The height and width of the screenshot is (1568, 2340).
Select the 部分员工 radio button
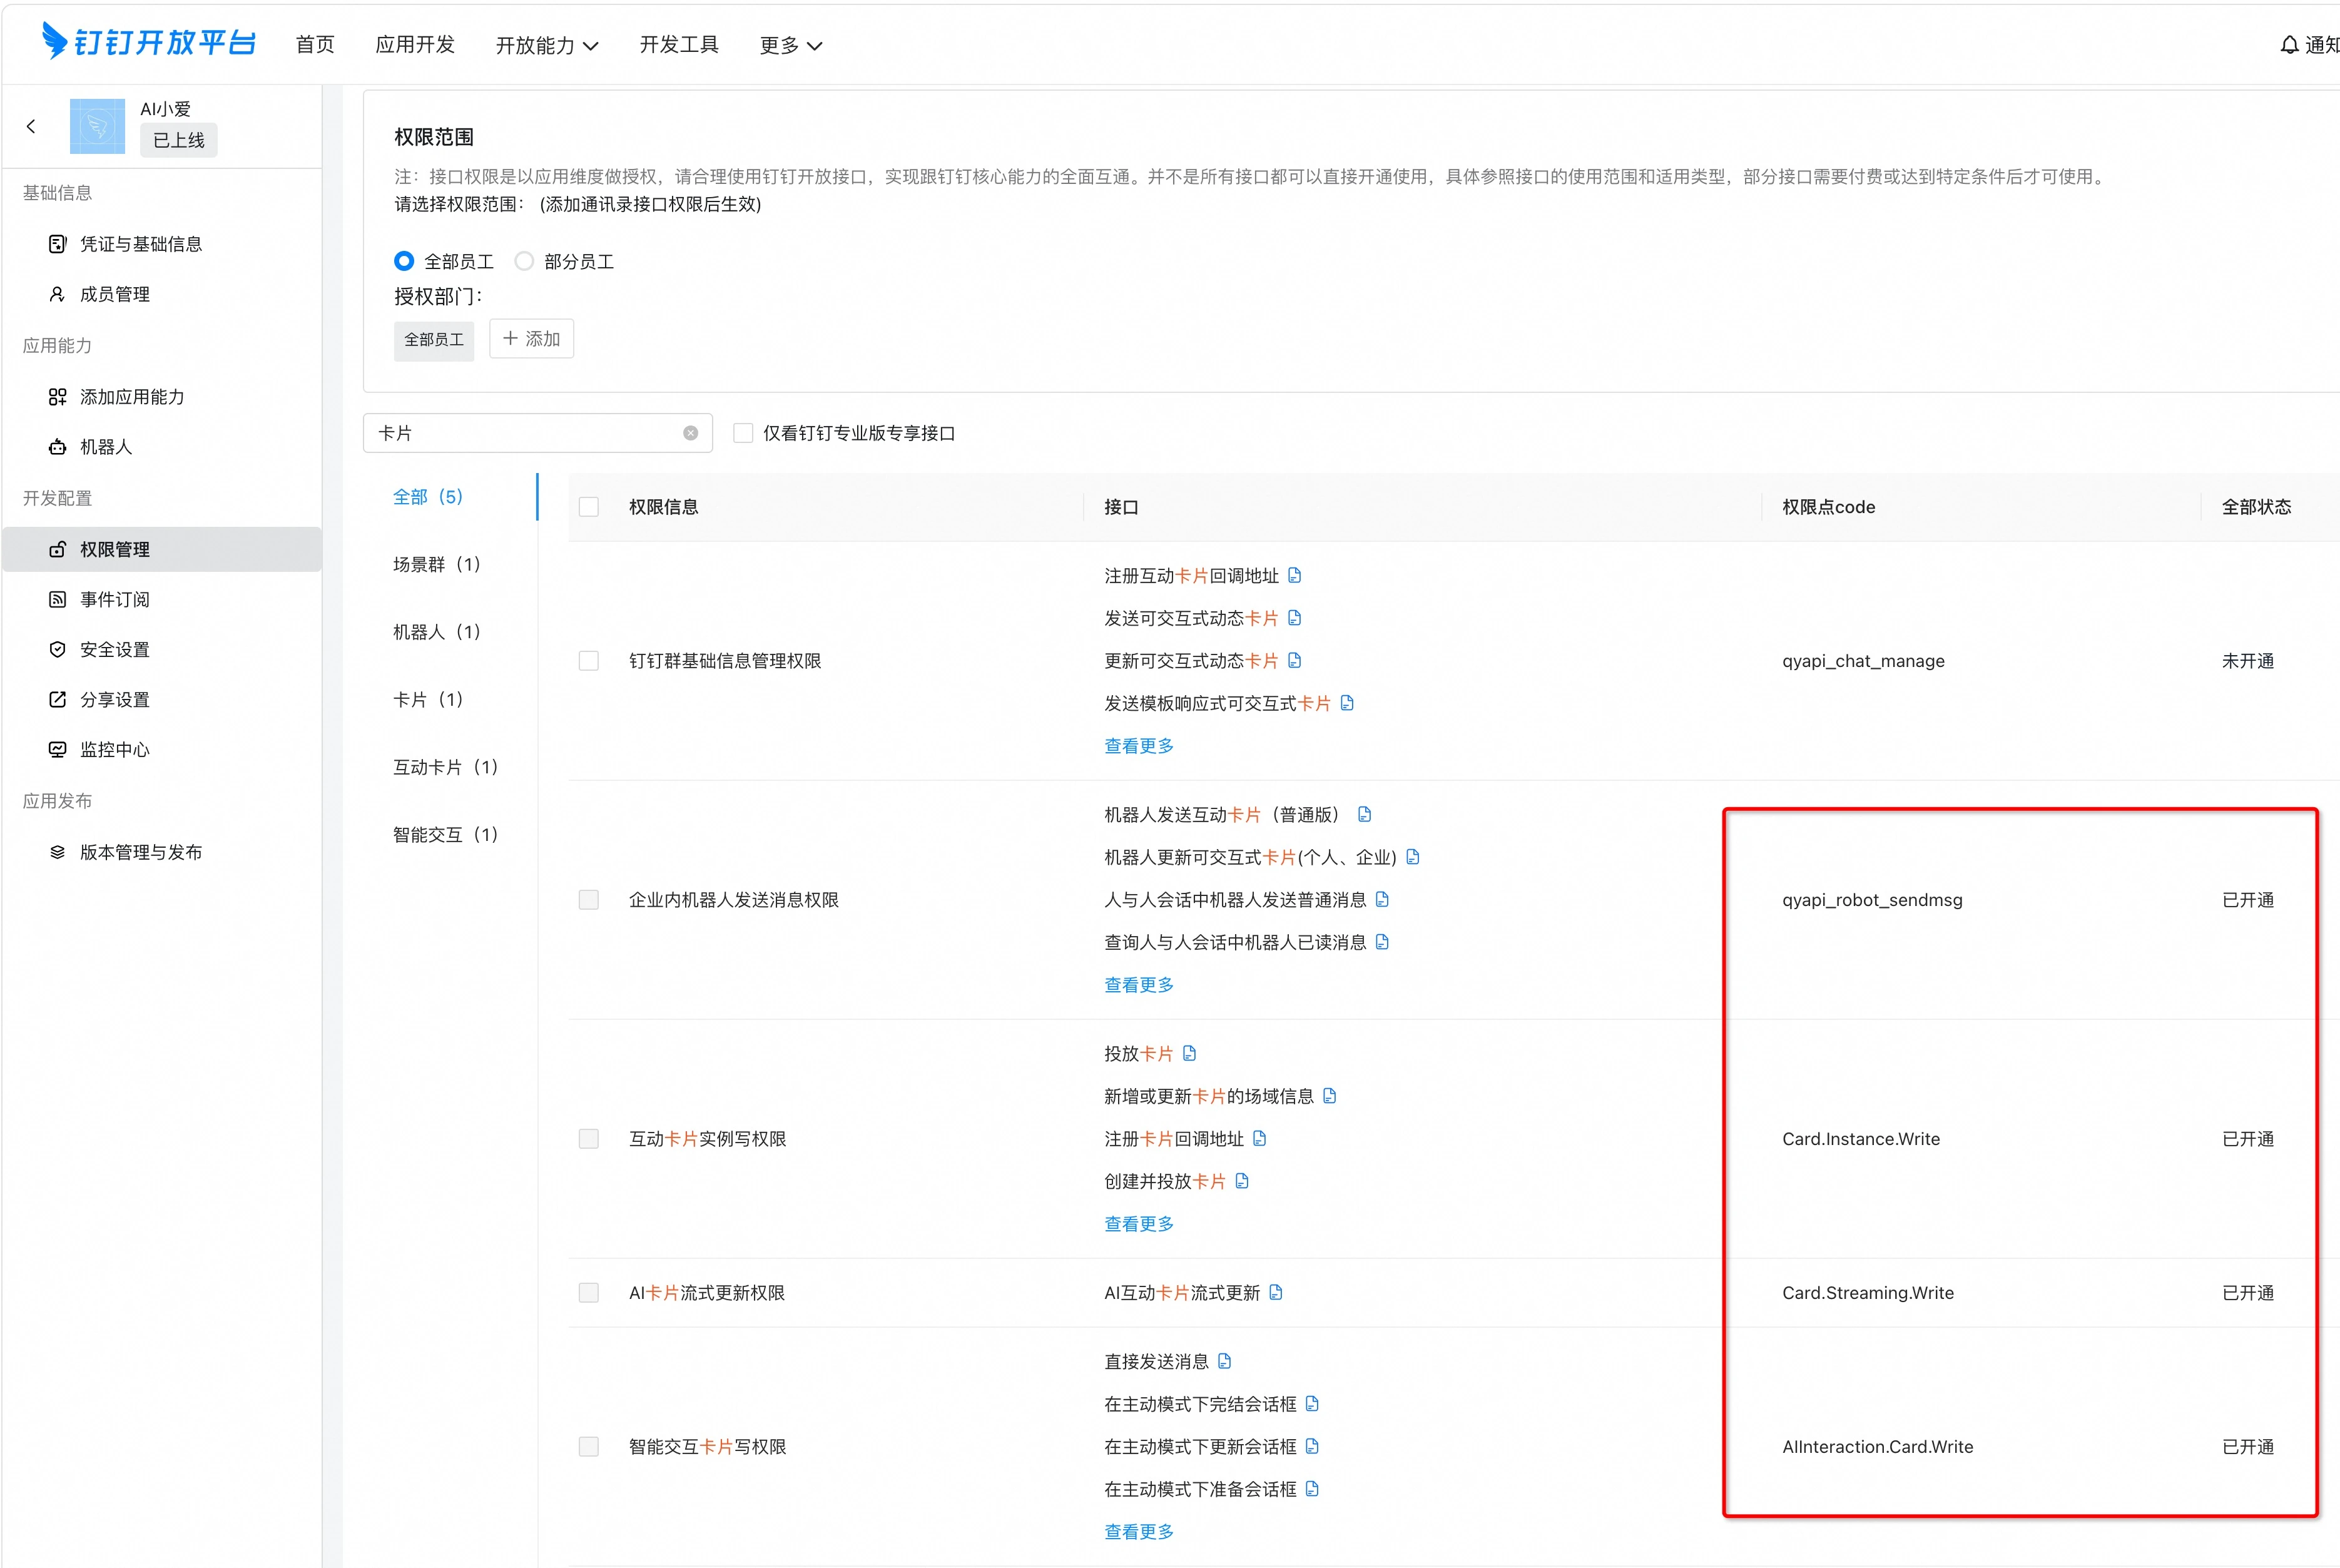[524, 261]
